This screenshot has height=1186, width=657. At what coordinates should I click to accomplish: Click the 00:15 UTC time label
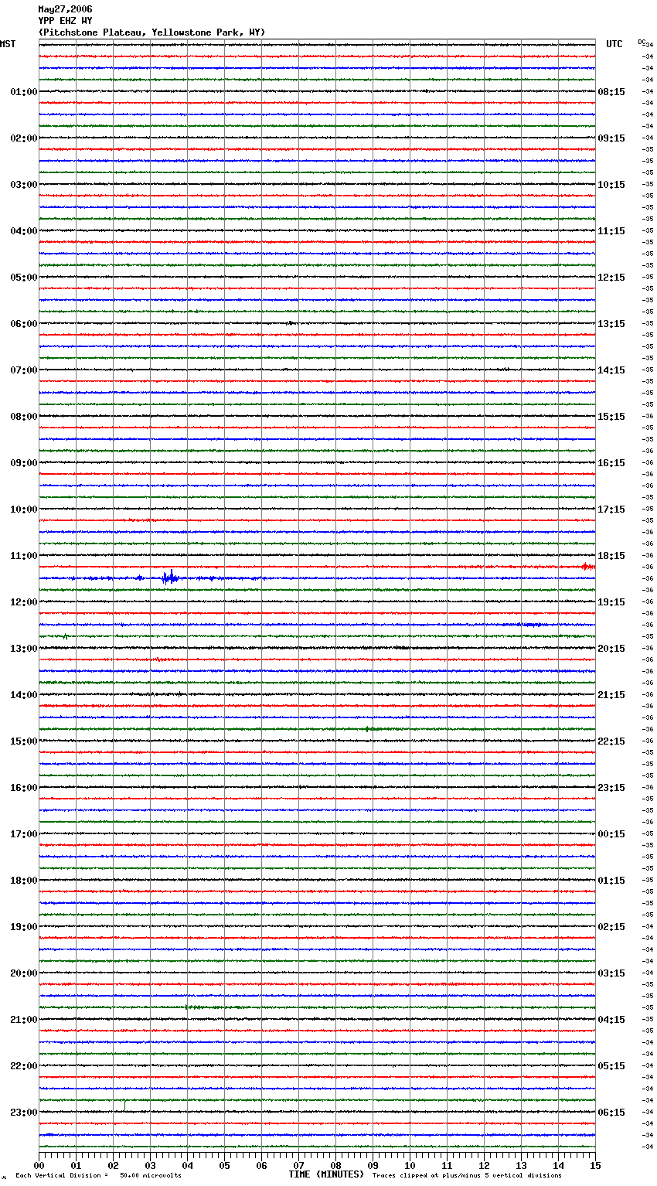[611, 834]
